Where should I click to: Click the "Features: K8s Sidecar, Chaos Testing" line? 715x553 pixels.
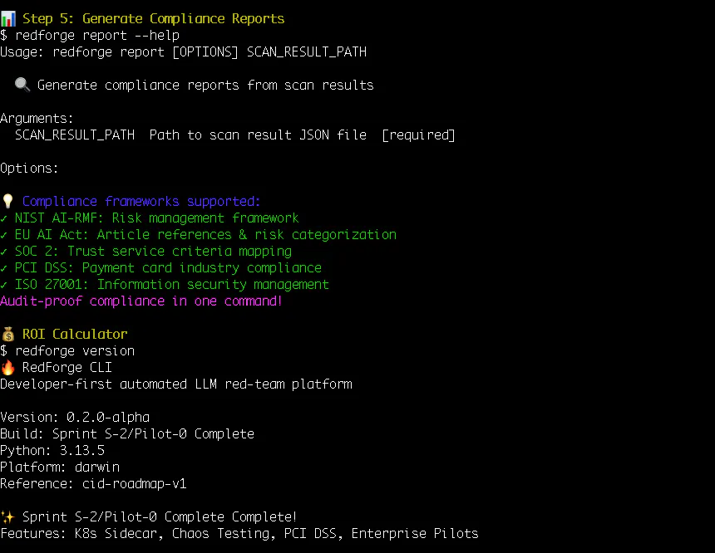[239, 533]
